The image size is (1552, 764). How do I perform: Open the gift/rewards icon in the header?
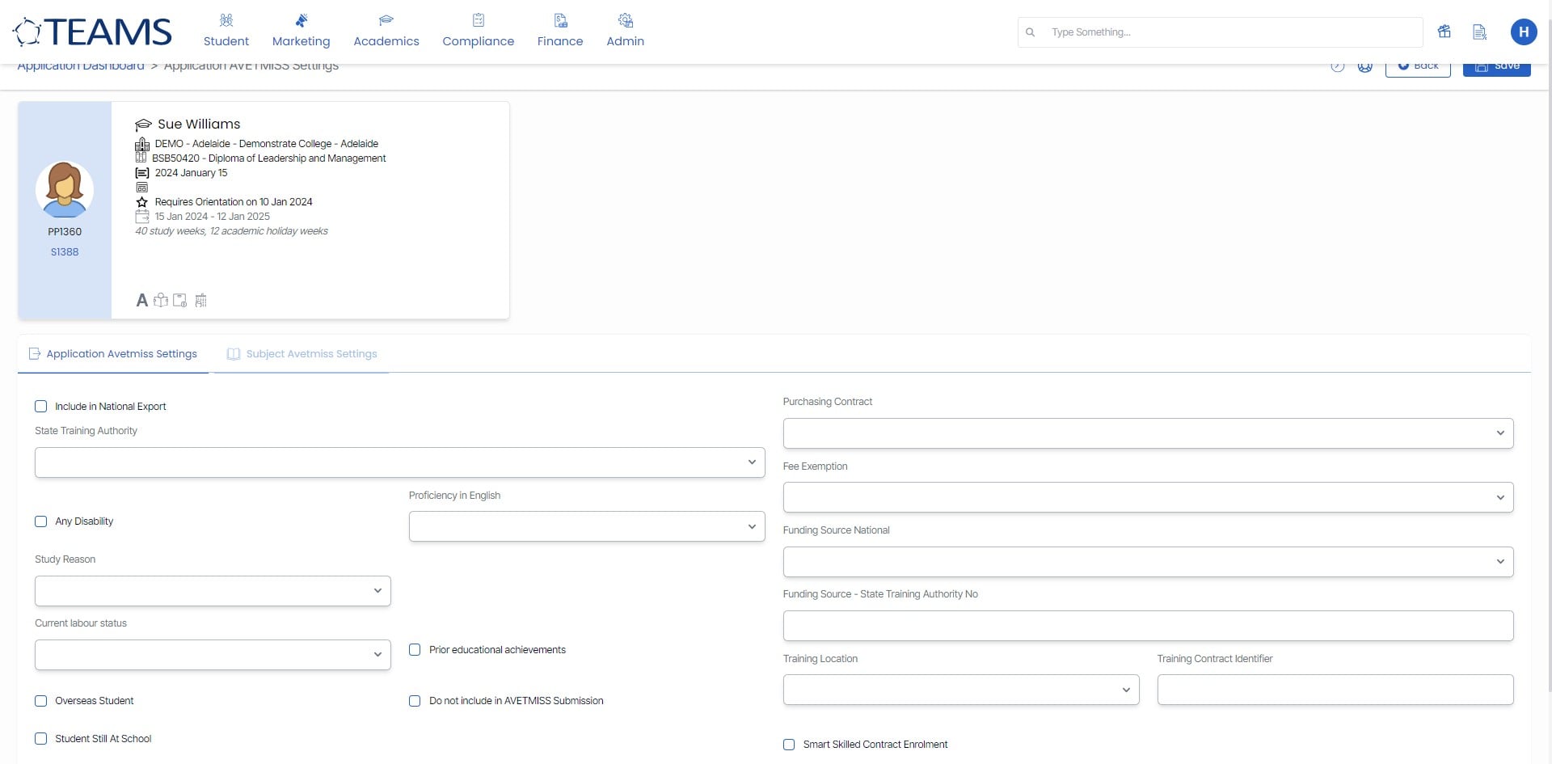[x=1444, y=32]
